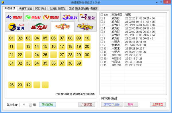Click the 開始配號 button
Image resolution: width=172 pixels, height=113 pixels.
pyautogui.click(x=47, y=105)
